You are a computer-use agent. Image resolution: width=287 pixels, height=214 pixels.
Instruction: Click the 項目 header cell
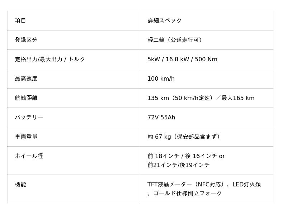(20, 20)
